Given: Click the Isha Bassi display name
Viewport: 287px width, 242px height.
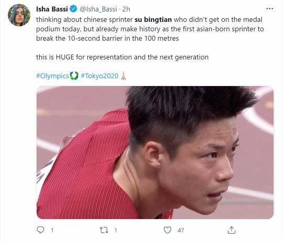Looking at the screenshot, I should point(52,9).
